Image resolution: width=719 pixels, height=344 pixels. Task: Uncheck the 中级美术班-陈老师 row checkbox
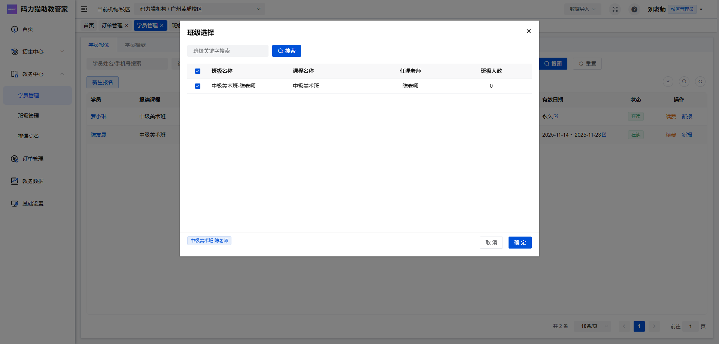pyautogui.click(x=198, y=86)
